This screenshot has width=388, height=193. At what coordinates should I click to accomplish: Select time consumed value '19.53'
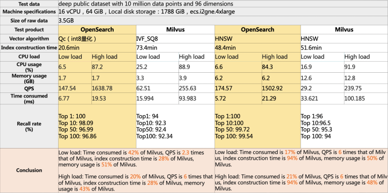(x=99, y=99)
